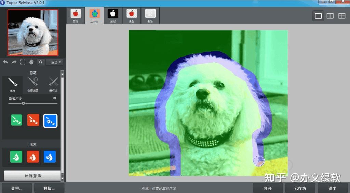350x193 pixels.
Task: Select the marquee selection tool
Action: coord(23,62)
